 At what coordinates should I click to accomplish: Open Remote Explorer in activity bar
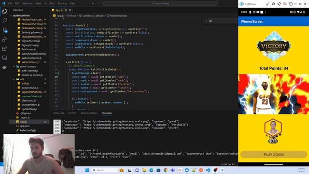point(4,58)
